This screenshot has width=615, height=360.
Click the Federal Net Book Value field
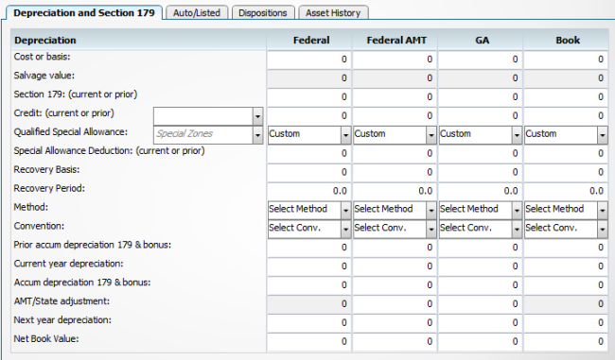(308, 342)
